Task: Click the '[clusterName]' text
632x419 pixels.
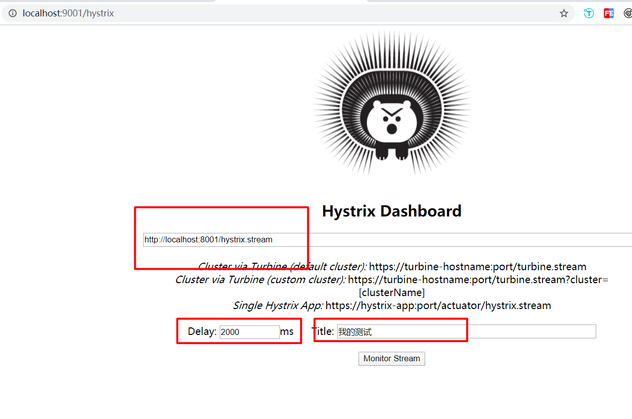Action: 392,293
